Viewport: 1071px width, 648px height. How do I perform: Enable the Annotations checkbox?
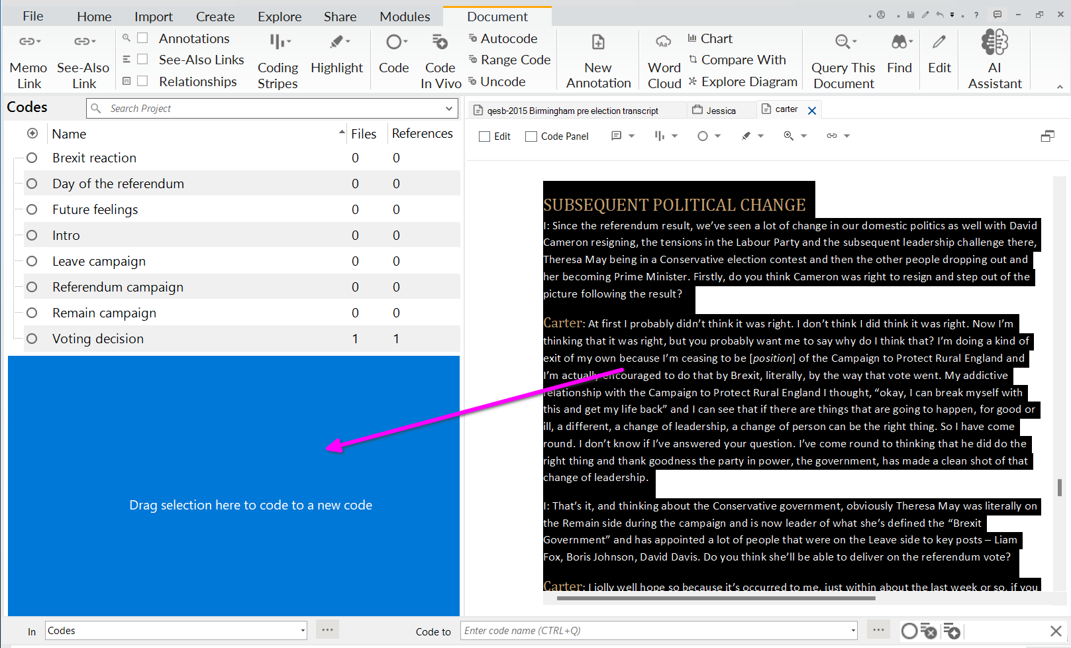pyautogui.click(x=142, y=38)
